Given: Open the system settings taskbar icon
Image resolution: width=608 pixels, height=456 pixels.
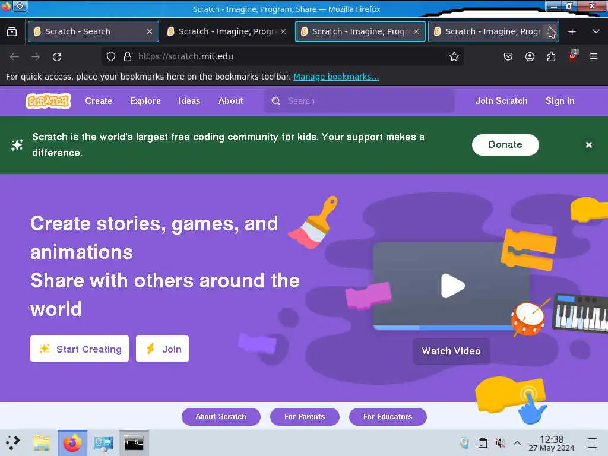Looking at the screenshot, I should (103, 443).
